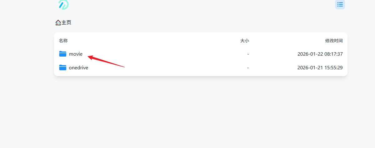This screenshot has width=375, height=148.
Task: Open the movie folder by its name
Action: point(76,54)
